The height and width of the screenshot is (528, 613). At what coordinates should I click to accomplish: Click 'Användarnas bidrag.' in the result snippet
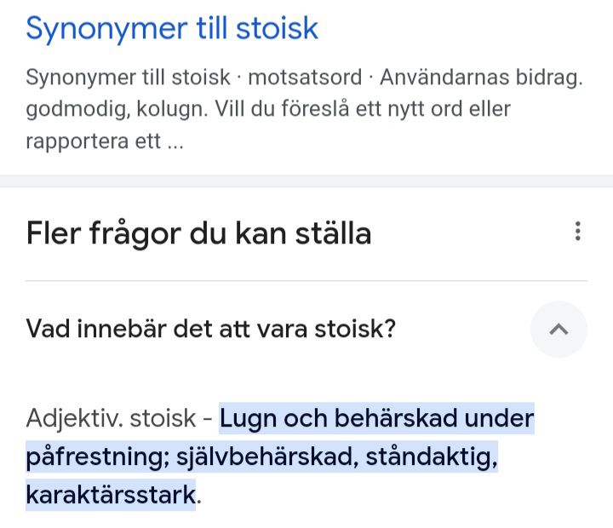point(481,77)
